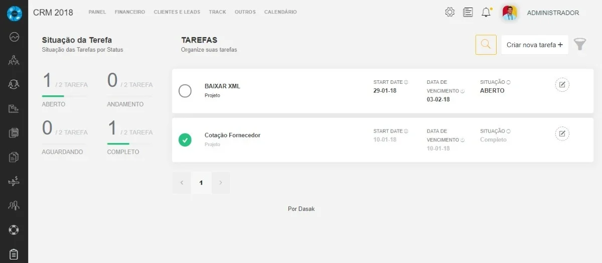The image size is (602, 263).
Task: Open the organization hierarchy sidebar icon
Action: pos(14,61)
